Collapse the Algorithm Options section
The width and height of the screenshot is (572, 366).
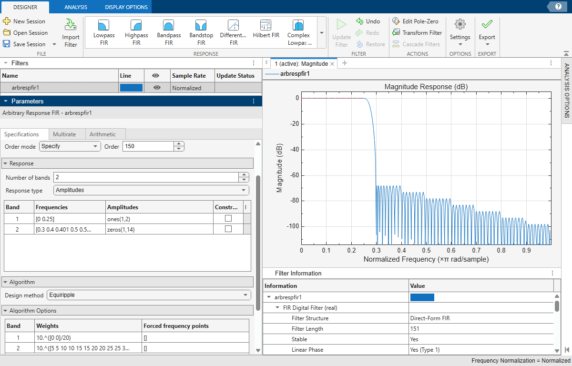pyautogui.click(x=5, y=311)
